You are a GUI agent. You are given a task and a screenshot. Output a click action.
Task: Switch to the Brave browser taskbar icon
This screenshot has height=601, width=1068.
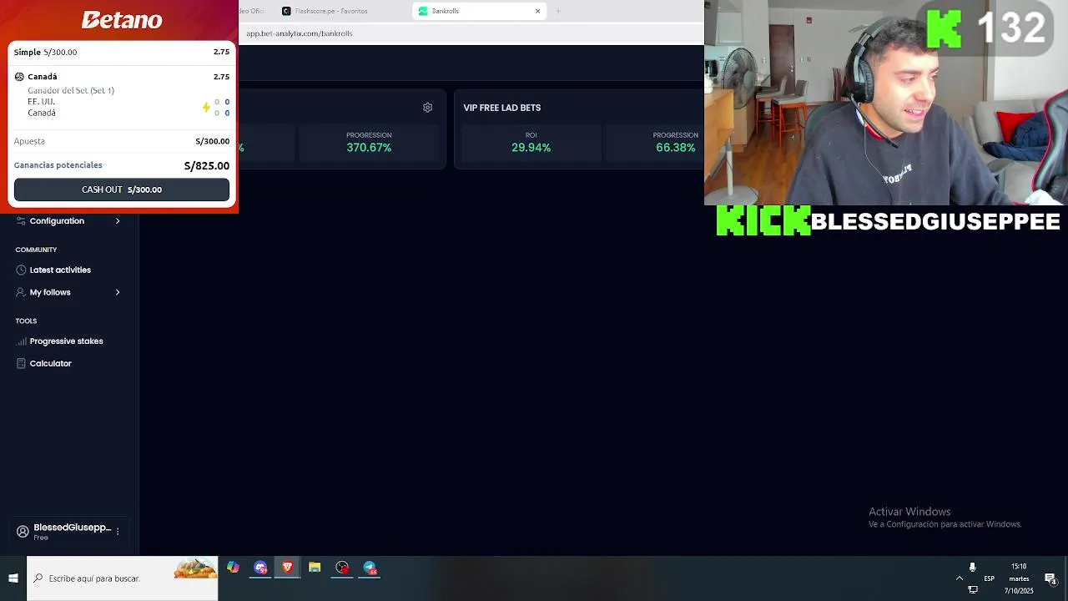point(287,568)
